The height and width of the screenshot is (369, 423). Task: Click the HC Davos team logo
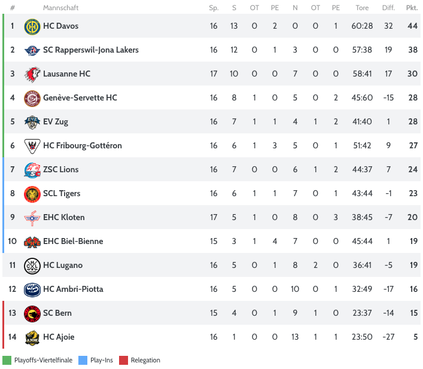pos(32,26)
